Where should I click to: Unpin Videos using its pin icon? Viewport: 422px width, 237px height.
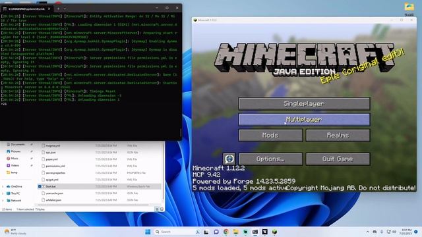pyautogui.click(x=32, y=165)
